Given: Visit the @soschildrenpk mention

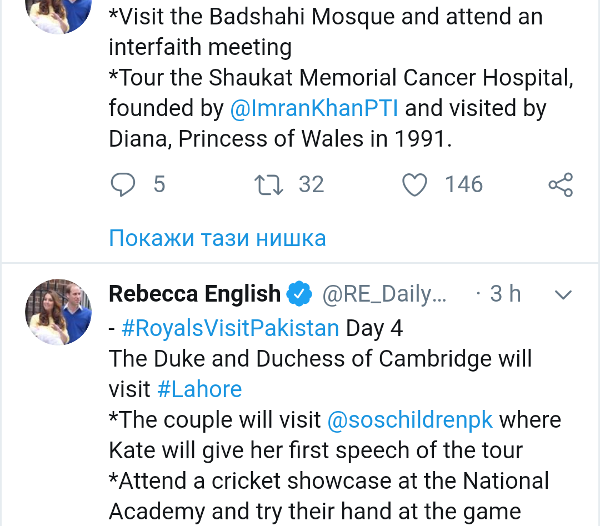Looking at the screenshot, I should [x=410, y=420].
